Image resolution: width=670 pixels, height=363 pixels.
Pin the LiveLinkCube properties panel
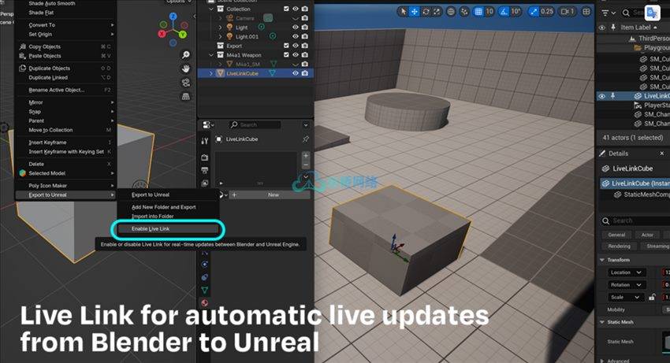click(306, 139)
